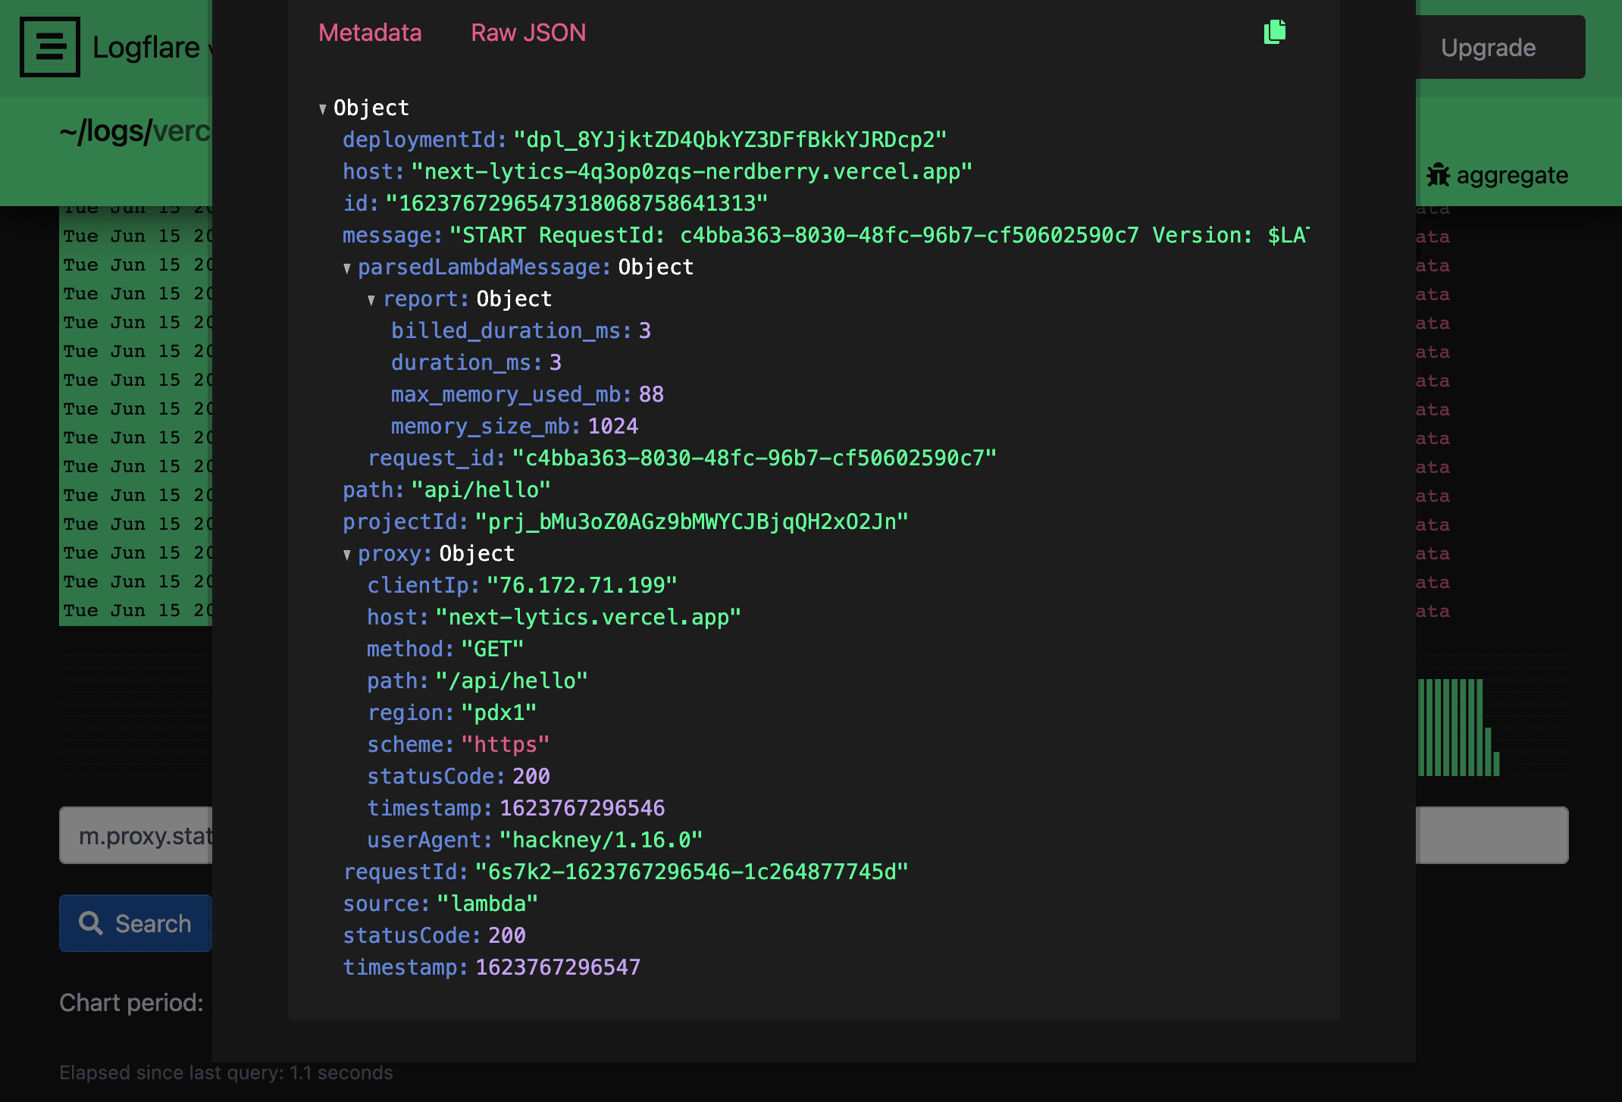Click the copy to clipboard icon
Screen dimensions: 1622x1102
1275,32
